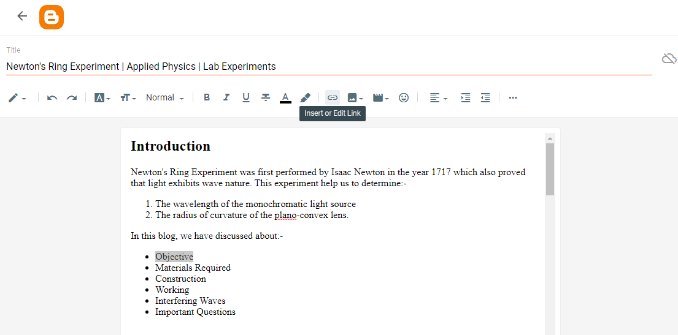
Task: Open the Normal paragraph style dropdown
Action: tap(165, 97)
